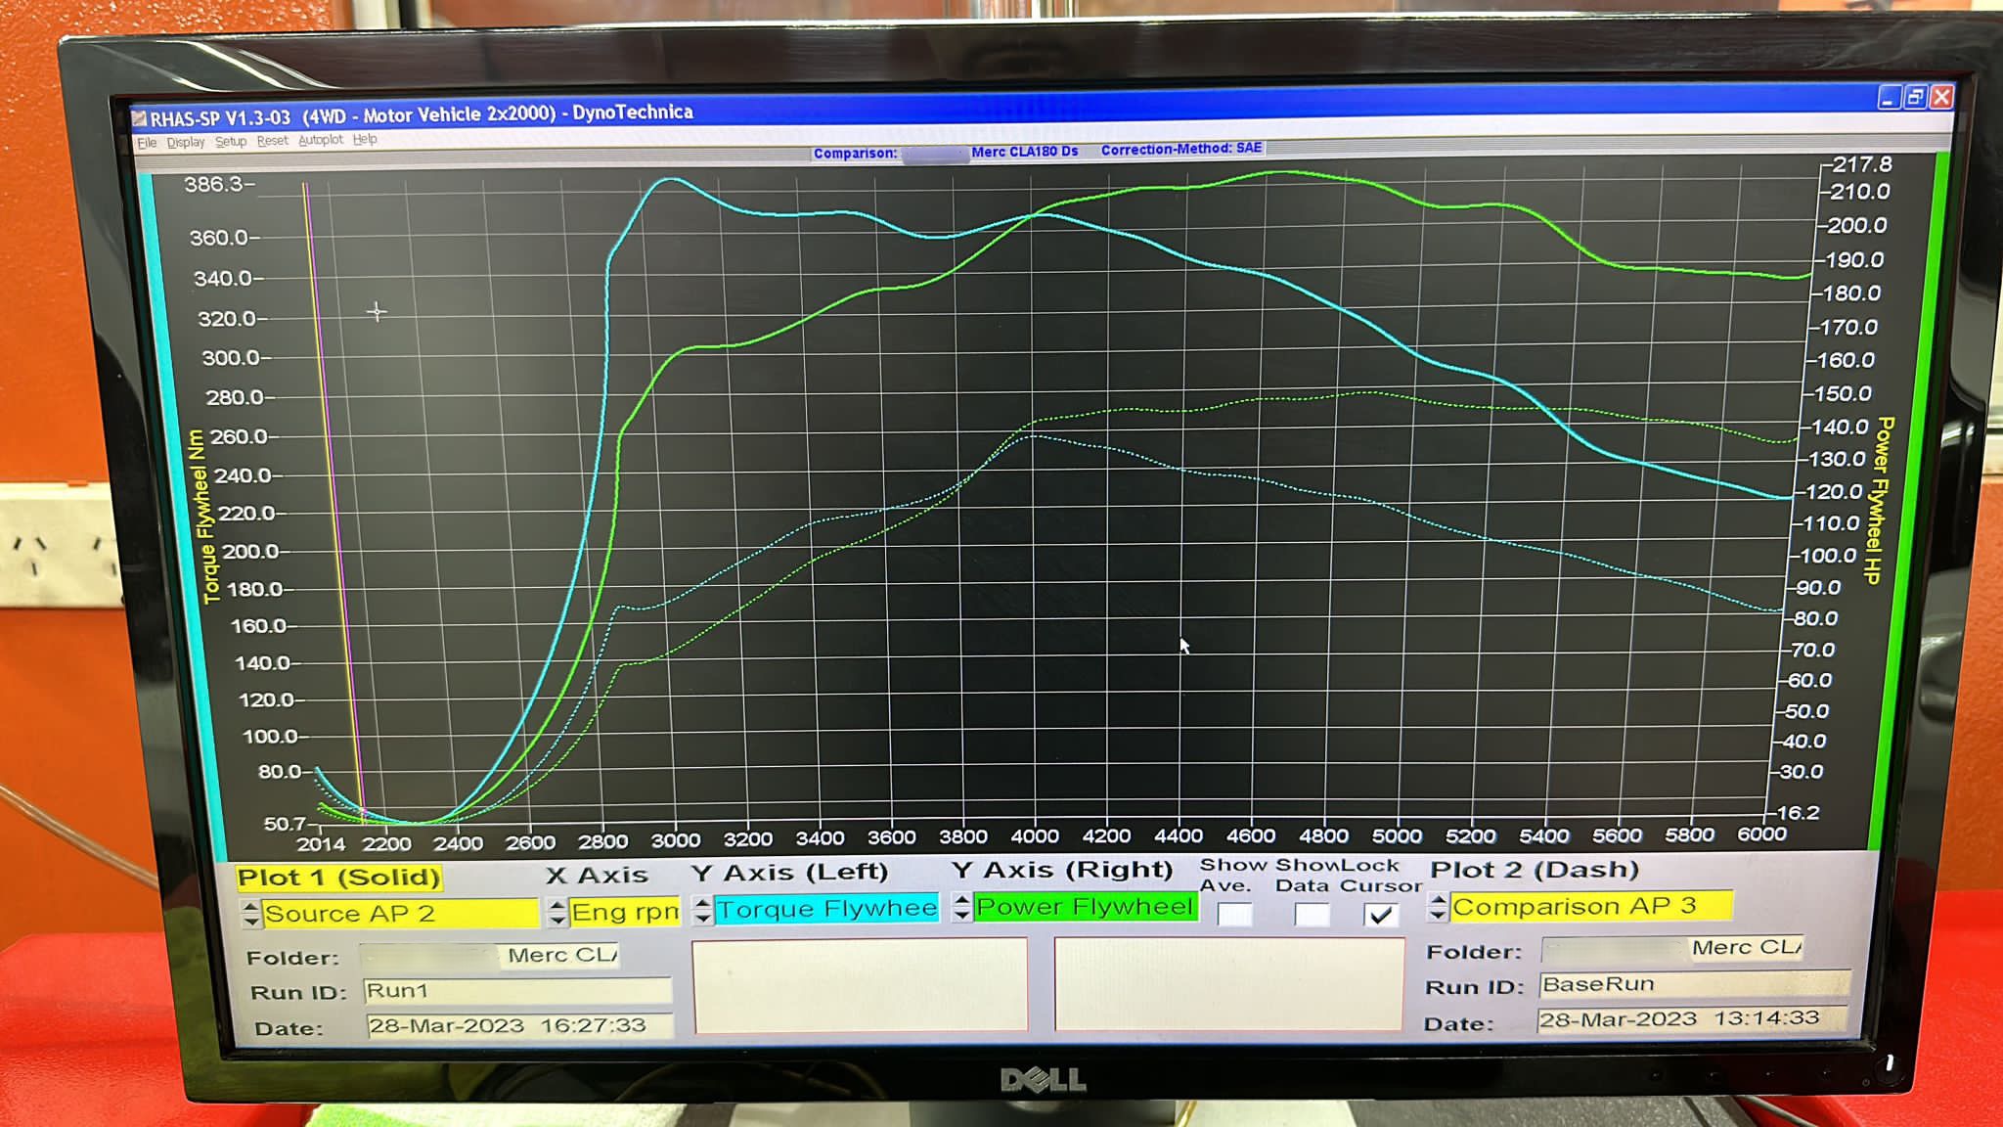Select the Source AP 2 field
2003x1127 pixels.
[400, 914]
